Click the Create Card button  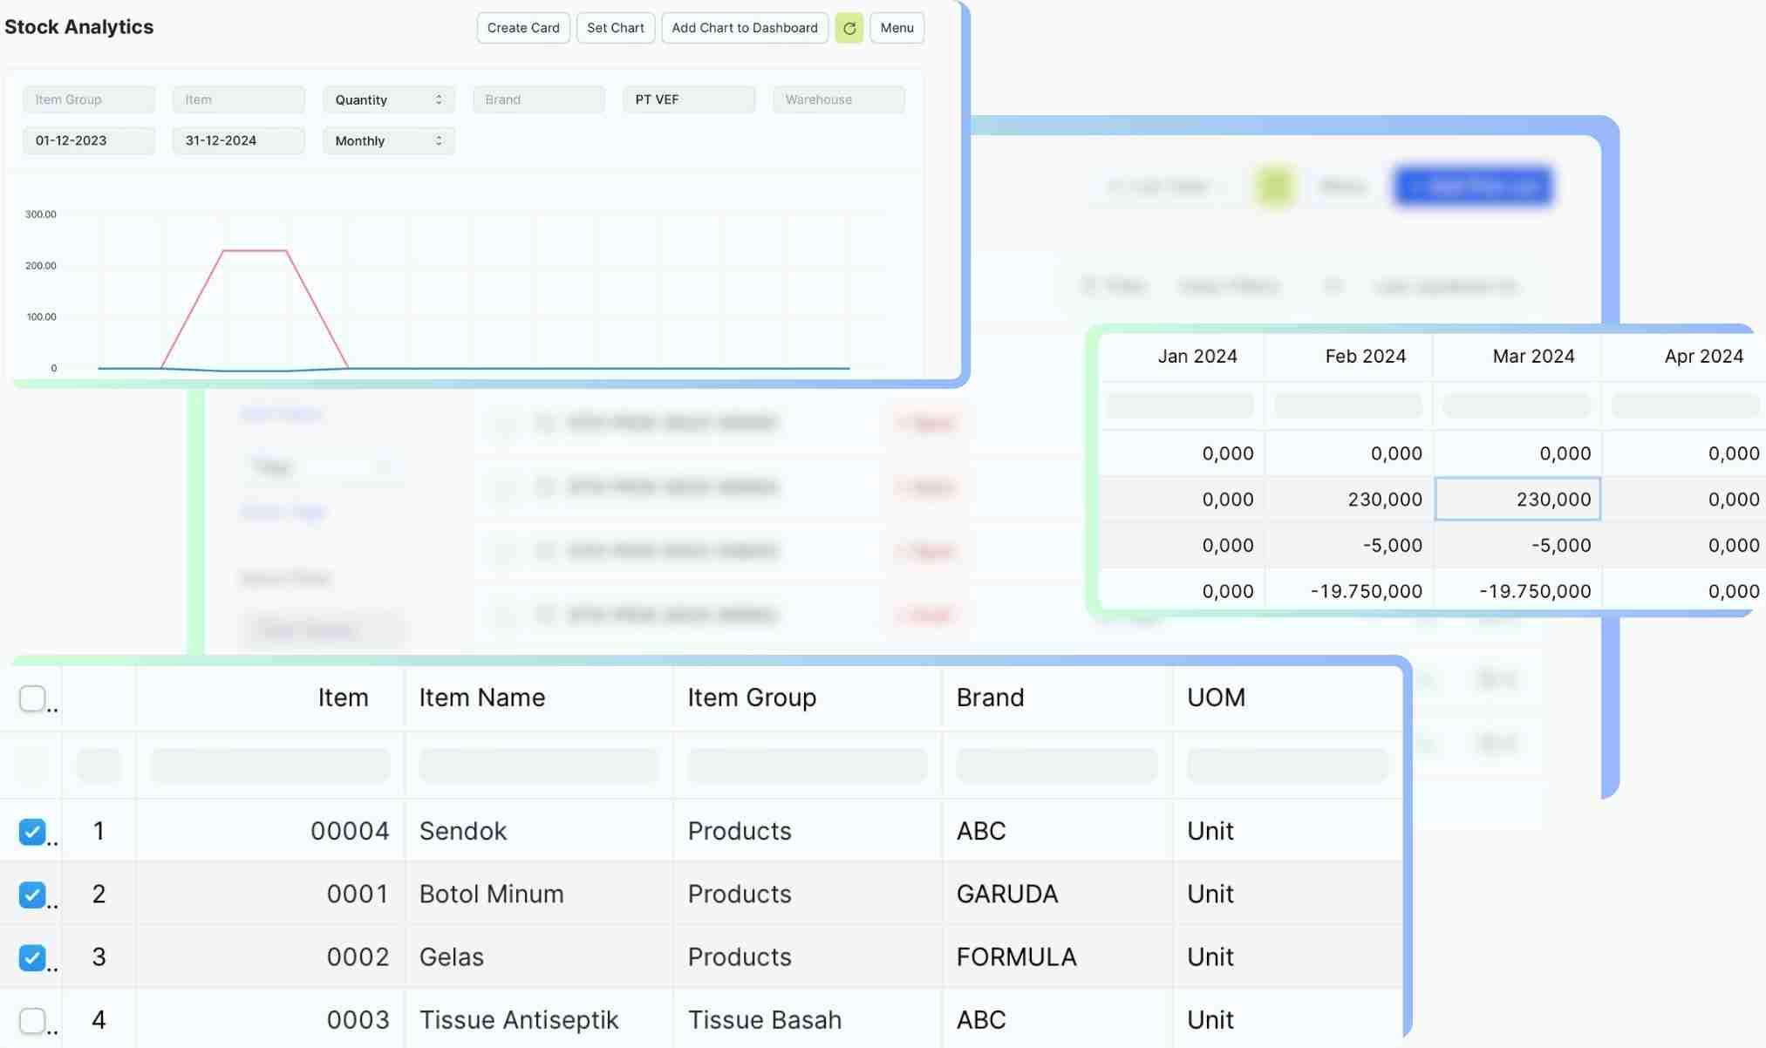click(x=523, y=28)
